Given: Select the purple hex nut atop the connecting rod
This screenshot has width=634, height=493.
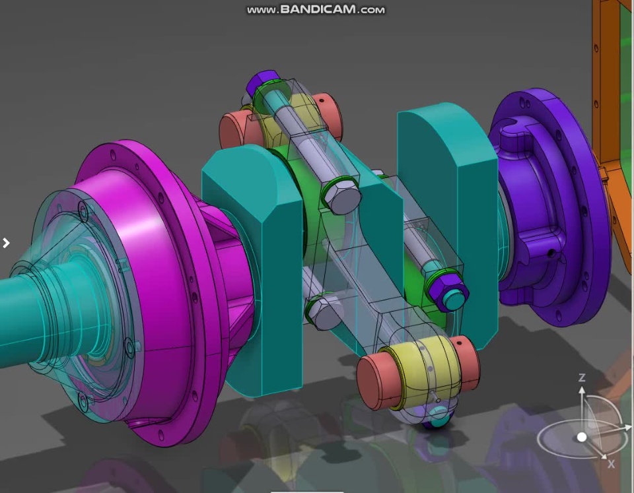Looking at the screenshot, I should [262, 82].
